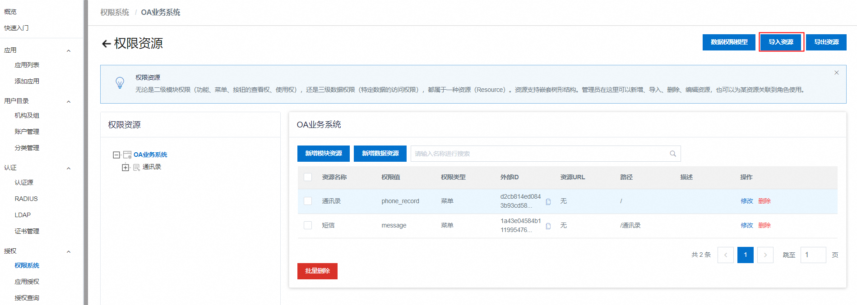
Task: Check the 短信 row checkbox
Action: click(308, 225)
